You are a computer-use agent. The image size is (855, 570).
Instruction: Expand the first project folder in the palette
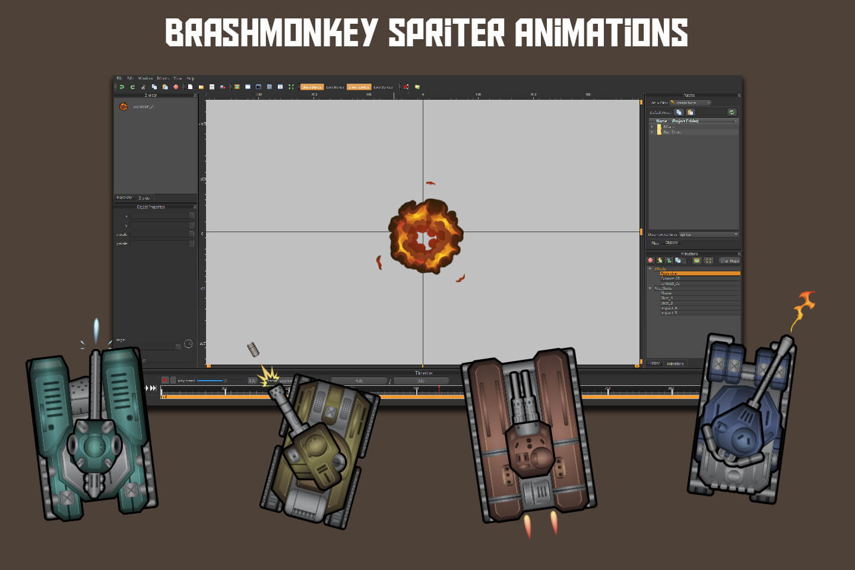click(x=652, y=126)
